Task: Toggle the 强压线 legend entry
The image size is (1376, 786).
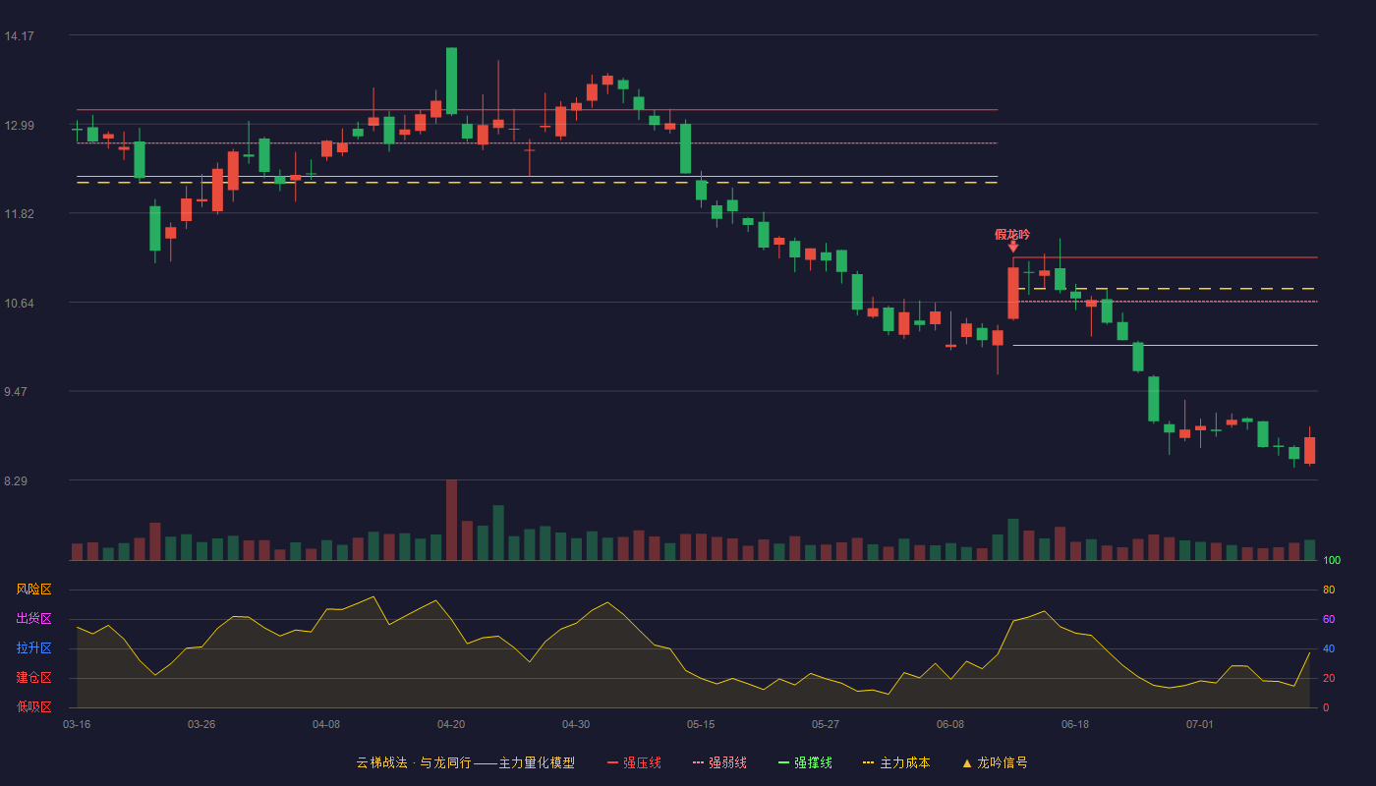Action: (634, 762)
